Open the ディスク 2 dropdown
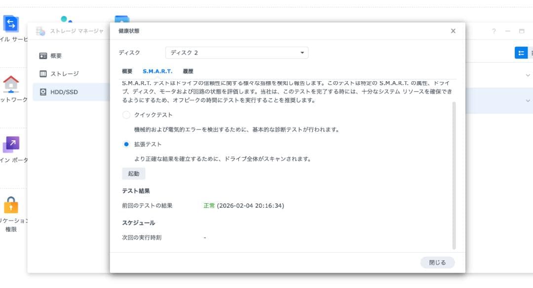533x288 pixels. (236, 53)
